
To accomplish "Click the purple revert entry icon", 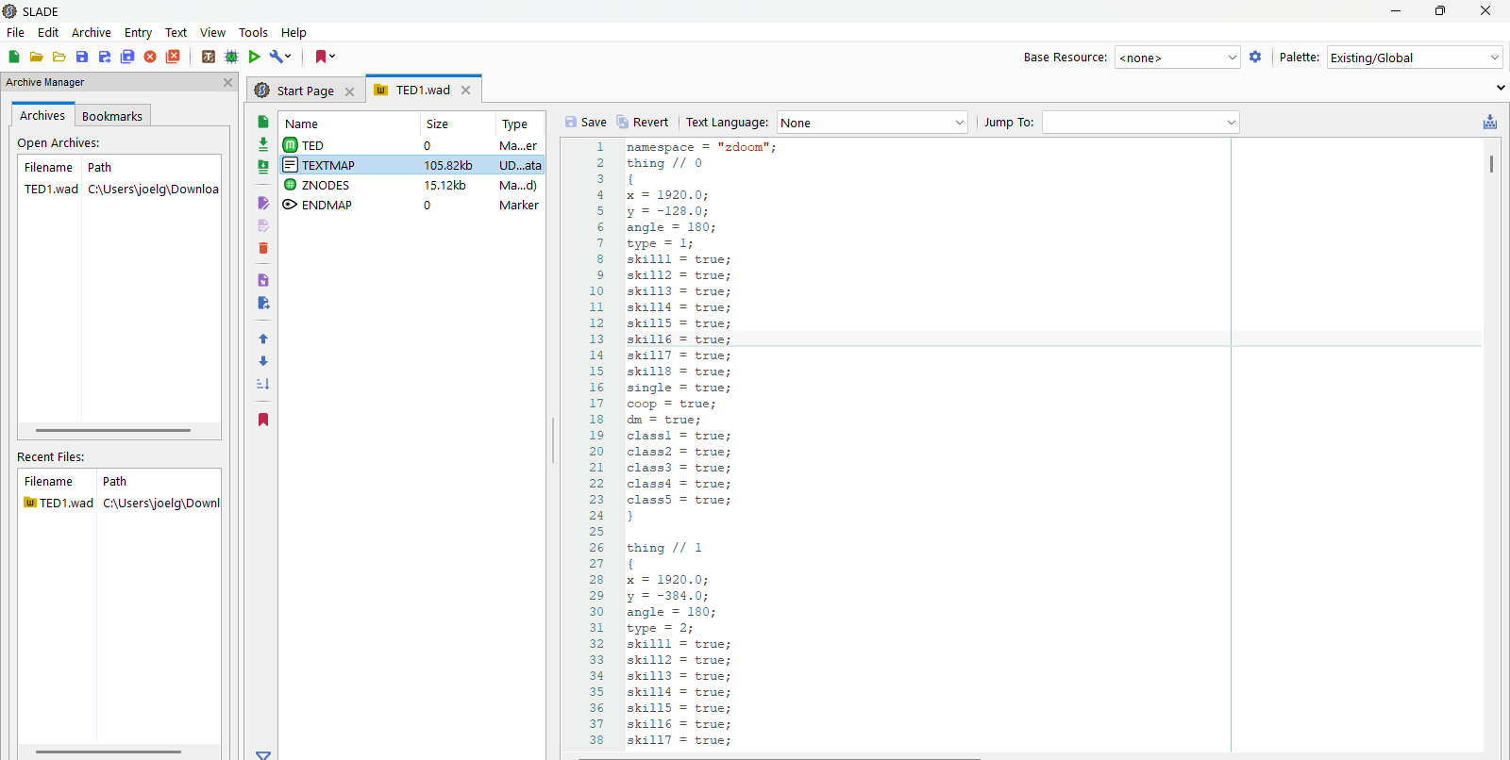I will click(263, 280).
